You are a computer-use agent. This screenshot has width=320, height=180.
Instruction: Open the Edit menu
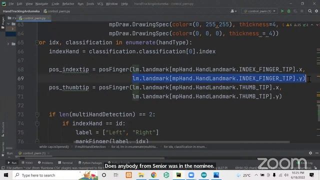(19, 3)
